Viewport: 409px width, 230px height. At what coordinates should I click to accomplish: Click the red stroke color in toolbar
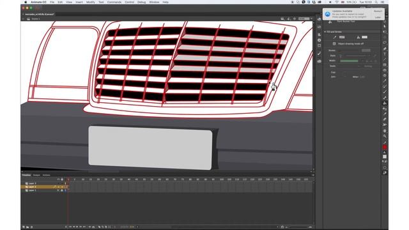(385, 148)
